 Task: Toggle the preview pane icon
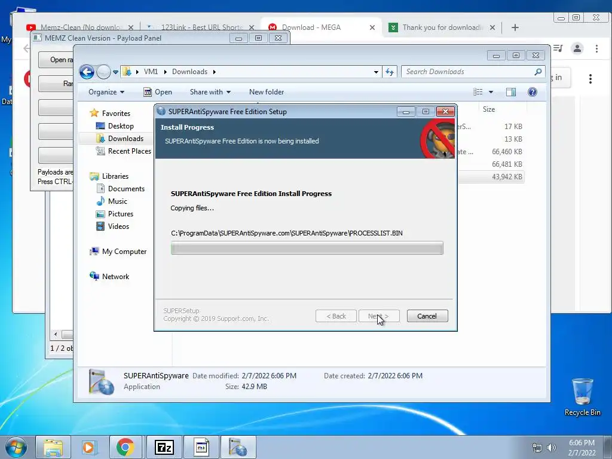tap(511, 92)
